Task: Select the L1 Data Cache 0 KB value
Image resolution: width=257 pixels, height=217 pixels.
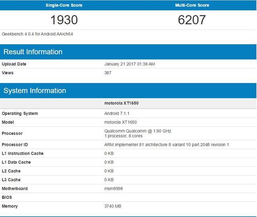Action: click(x=109, y=162)
